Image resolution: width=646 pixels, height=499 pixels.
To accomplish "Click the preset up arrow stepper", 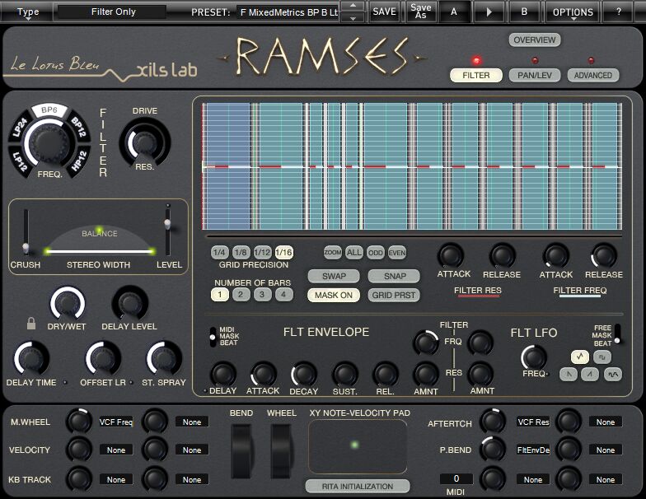I will (353, 7).
